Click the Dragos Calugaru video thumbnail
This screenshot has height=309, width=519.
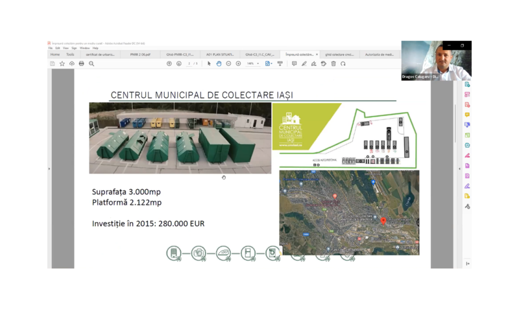tap(436, 61)
